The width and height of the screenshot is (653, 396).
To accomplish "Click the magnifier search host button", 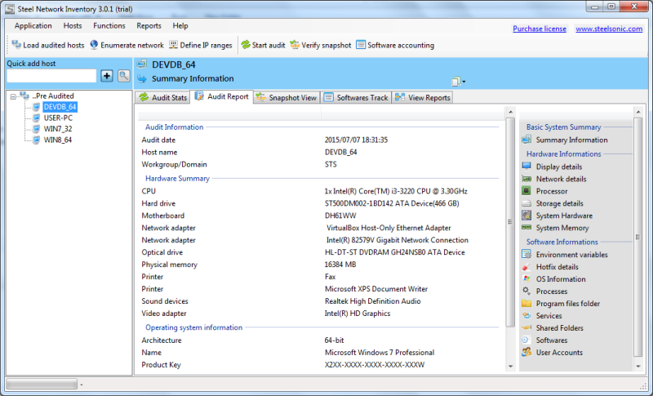I will (124, 76).
